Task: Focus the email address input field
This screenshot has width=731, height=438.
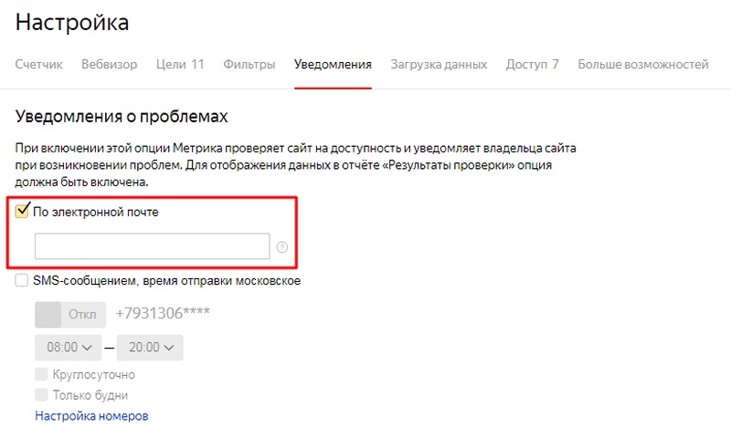Action: pos(152,246)
